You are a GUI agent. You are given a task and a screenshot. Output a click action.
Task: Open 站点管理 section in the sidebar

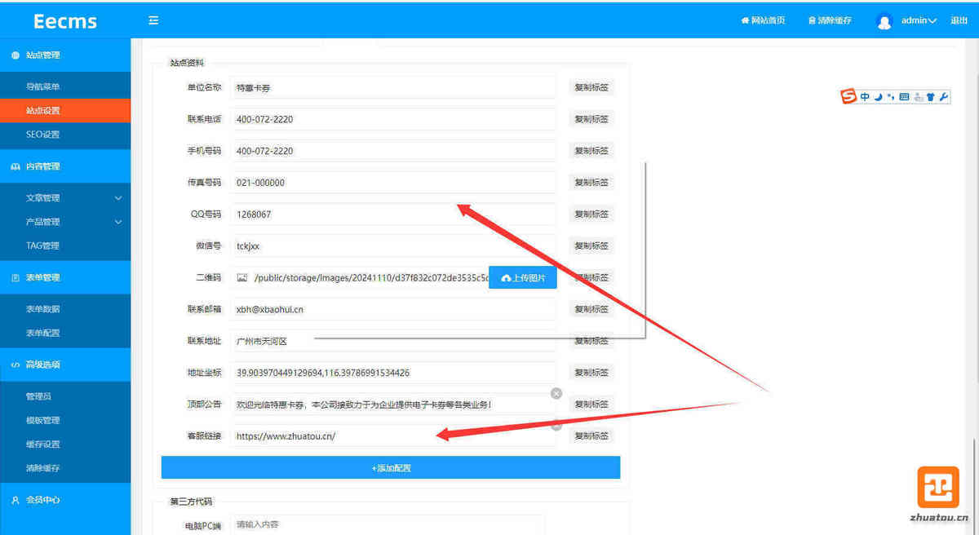(65, 55)
